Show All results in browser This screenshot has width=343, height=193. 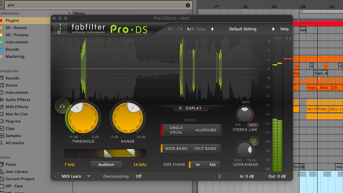point(15,143)
